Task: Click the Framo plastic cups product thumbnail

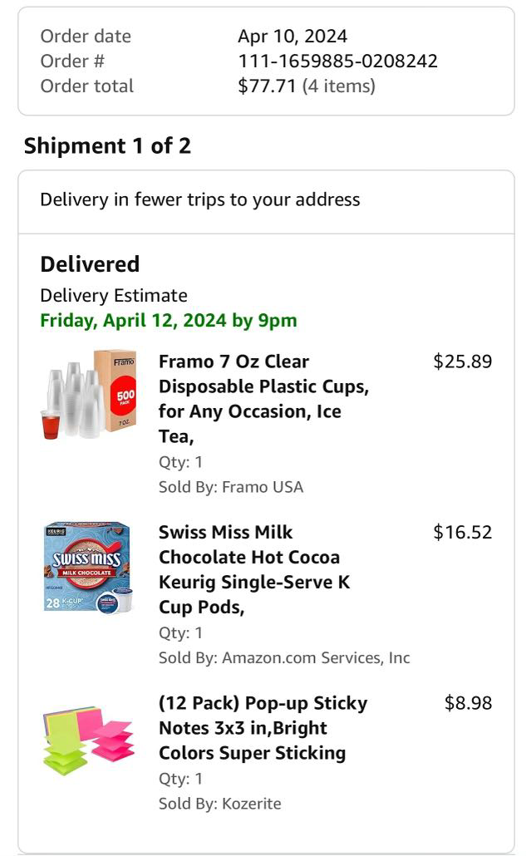Action: (89, 395)
